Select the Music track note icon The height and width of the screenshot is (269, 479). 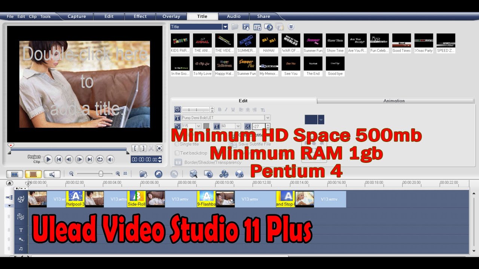coord(21,248)
